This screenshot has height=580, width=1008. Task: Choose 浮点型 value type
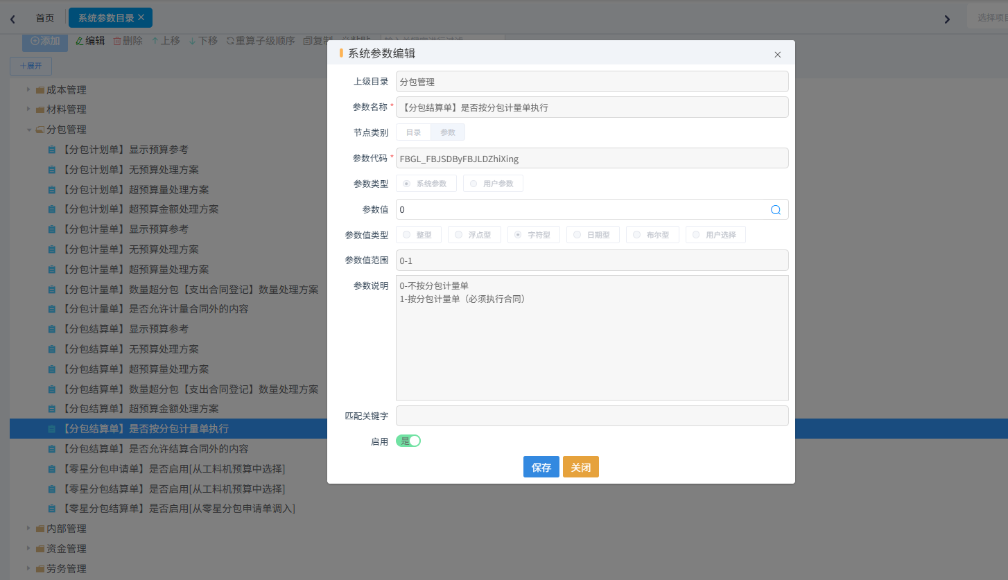click(x=474, y=235)
